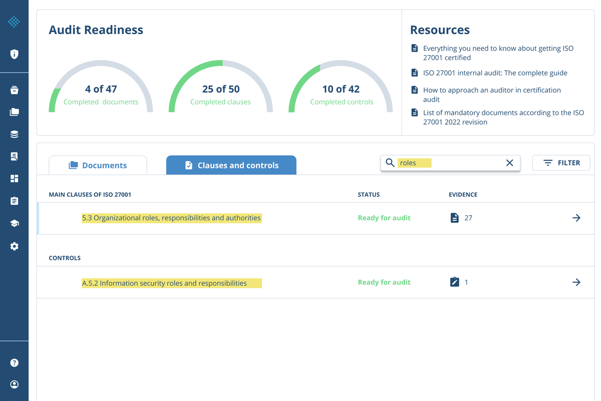Screen dimensions: 601x401
Task: Click the 4 of 47 completed documents gauge
Action: pyautogui.click(x=101, y=87)
